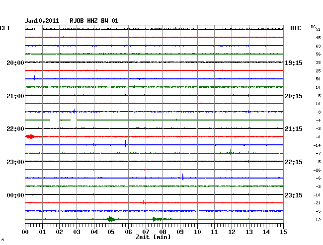Click minute tick label "04"

(x=94, y=232)
